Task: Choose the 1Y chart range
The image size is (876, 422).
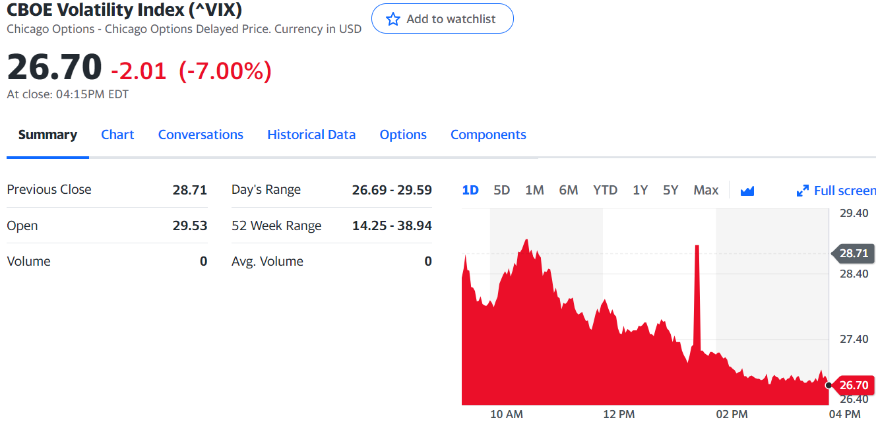Action: (640, 190)
